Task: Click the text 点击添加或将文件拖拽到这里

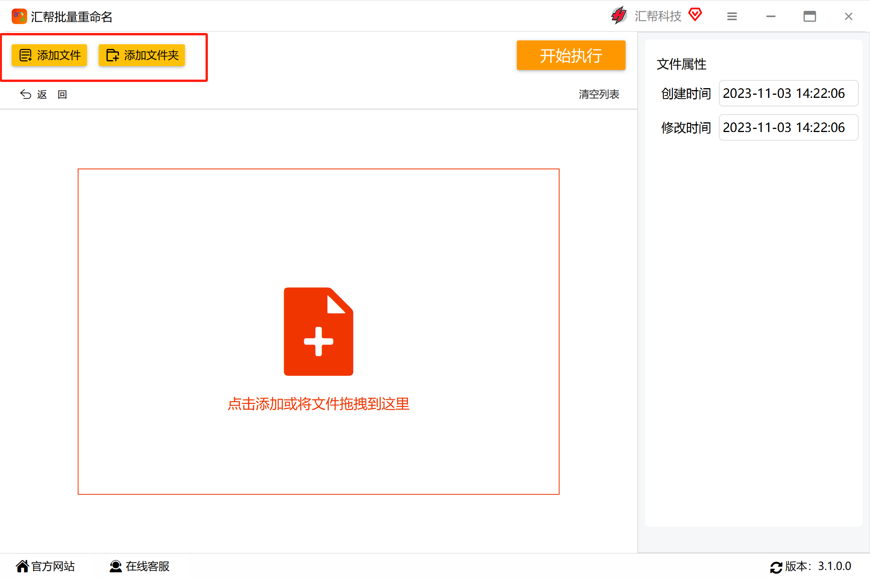Action: pos(318,404)
